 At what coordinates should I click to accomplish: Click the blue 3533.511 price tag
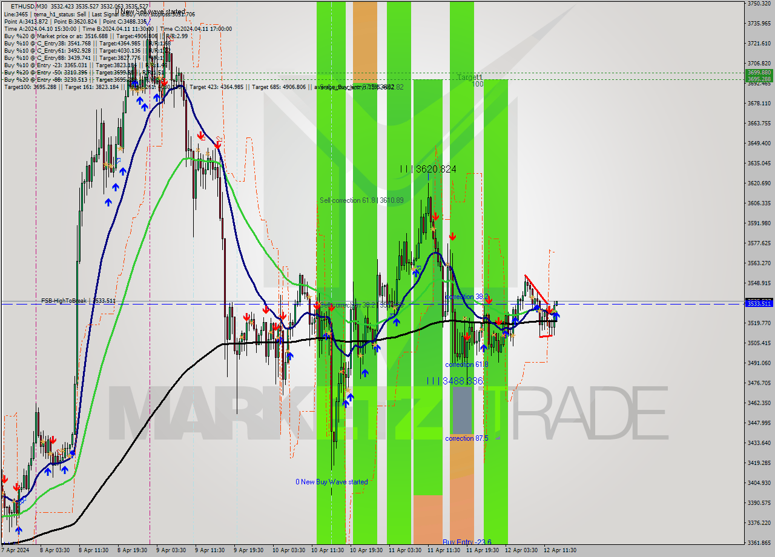click(x=759, y=303)
